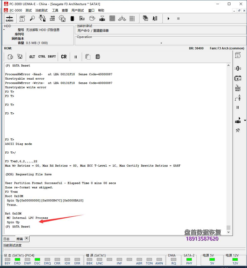The width and height of the screenshot is (247, 268).
Task: Click 用户命令 / 重建翻译器 test text
Action: pos(93,31)
